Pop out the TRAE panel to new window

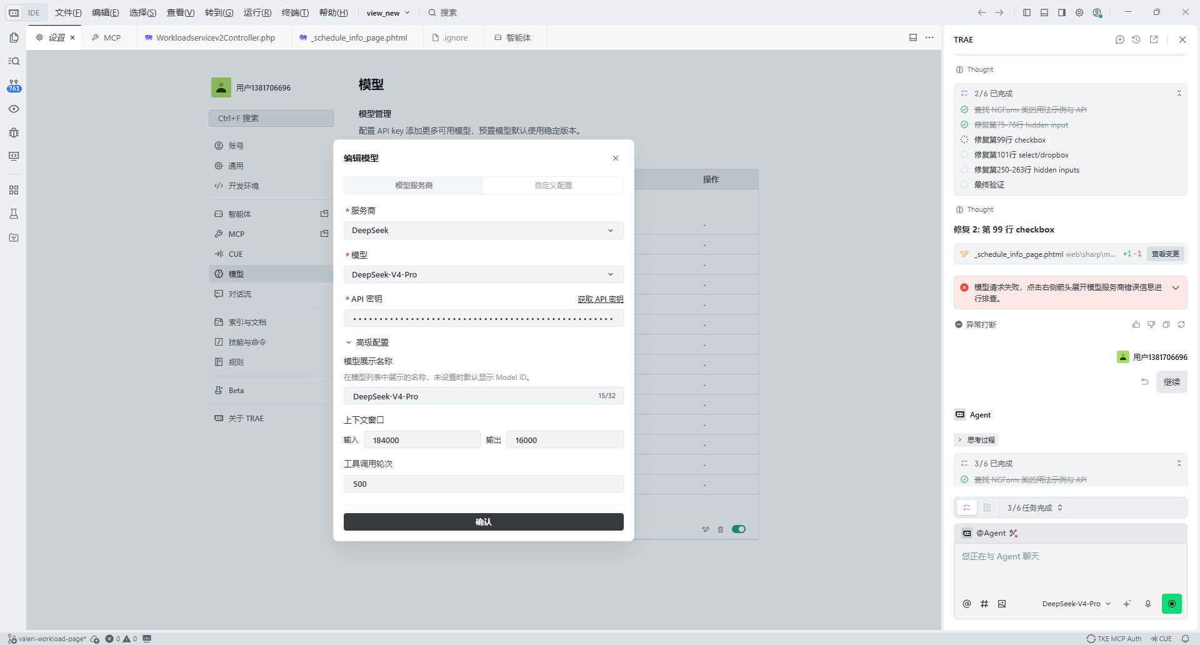coord(1154,39)
